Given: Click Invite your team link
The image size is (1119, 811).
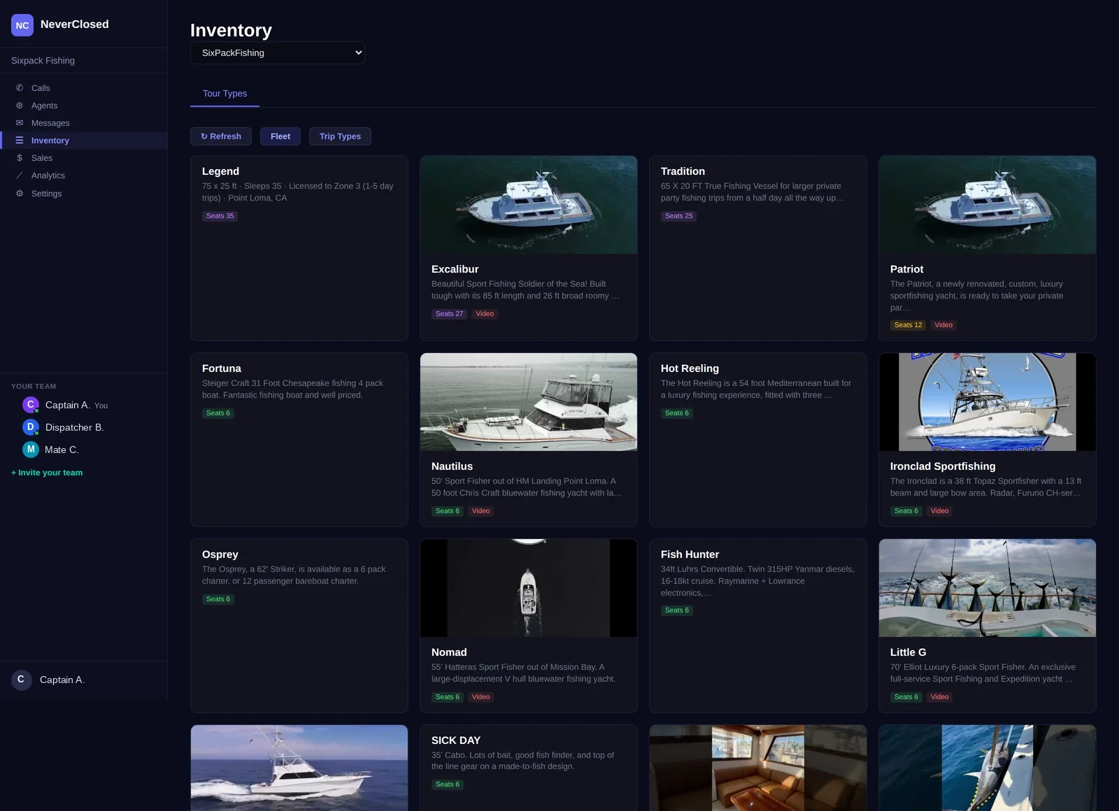Looking at the screenshot, I should click(47, 473).
